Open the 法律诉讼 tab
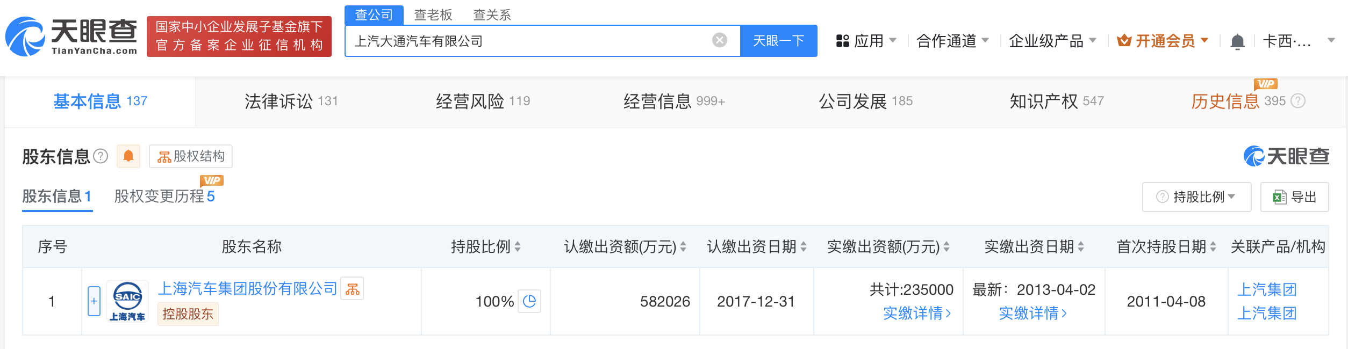The image size is (1348, 349). [x=291, y=101]
